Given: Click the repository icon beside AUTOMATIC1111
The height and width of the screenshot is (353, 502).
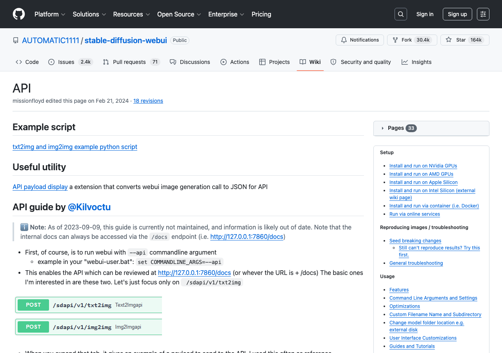Looking at the screenshot, I should [16, 40].
